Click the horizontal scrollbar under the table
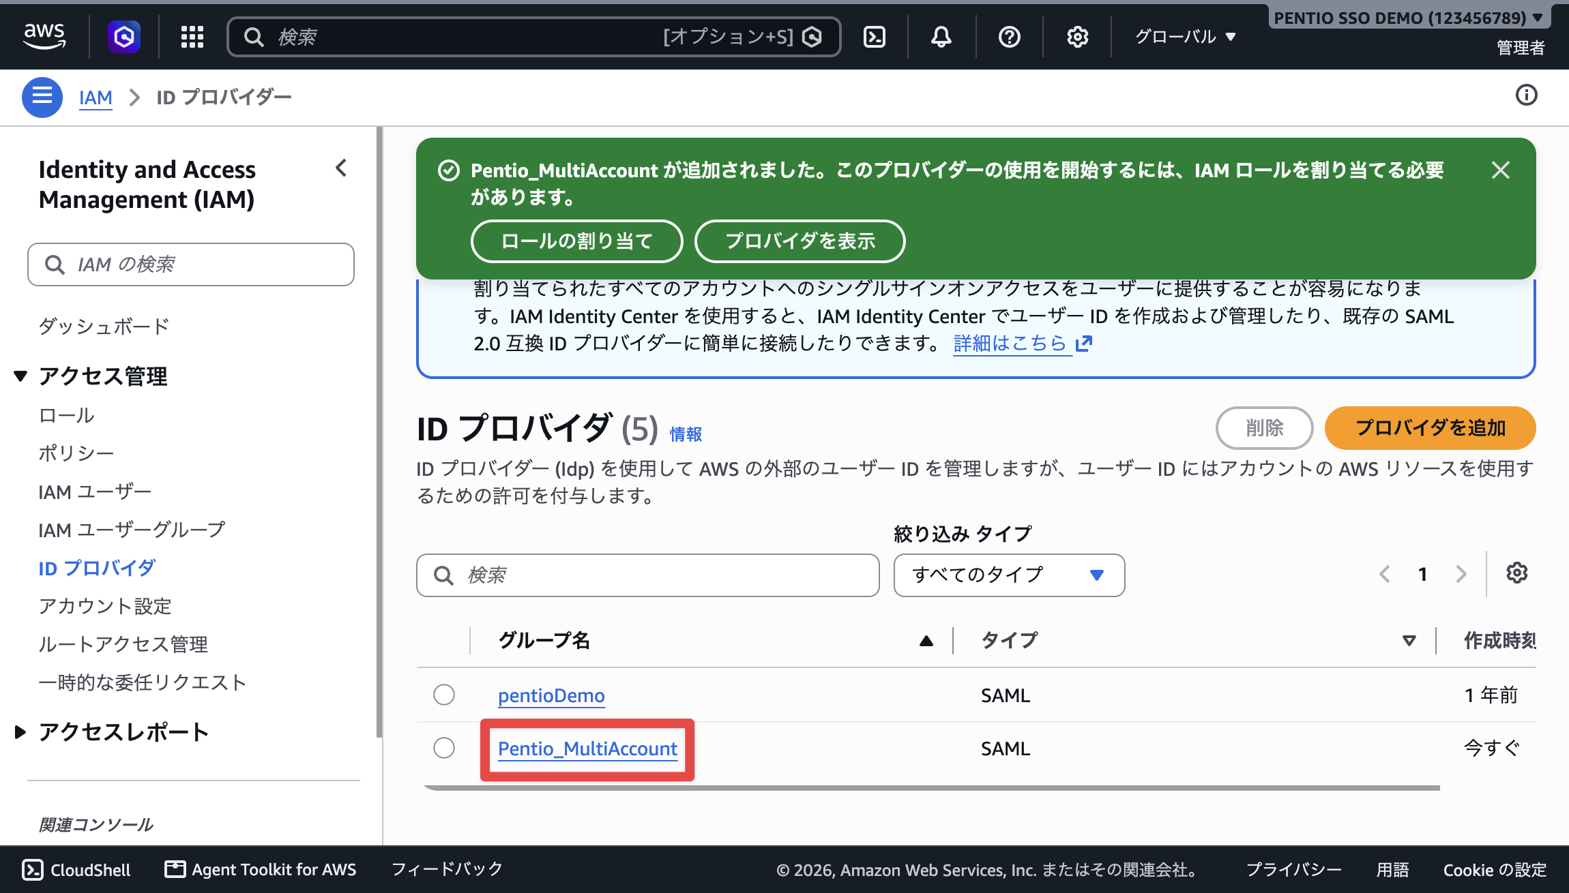This screenshot has height=893, width=1569. coord(931,788)
